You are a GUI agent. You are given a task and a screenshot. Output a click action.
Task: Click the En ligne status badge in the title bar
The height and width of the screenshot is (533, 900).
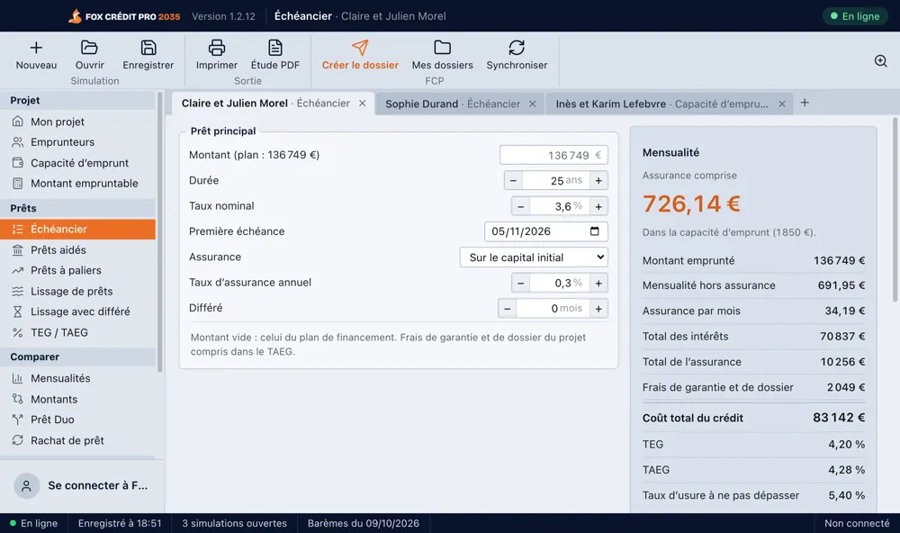point(855,16)
